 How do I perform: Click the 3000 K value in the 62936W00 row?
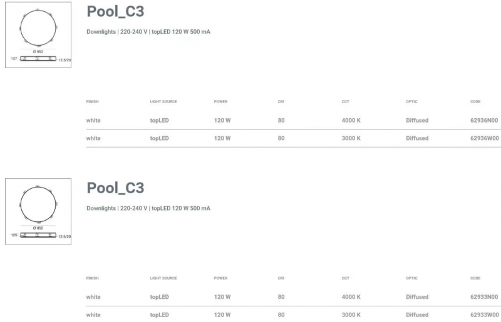coord(351,138)
